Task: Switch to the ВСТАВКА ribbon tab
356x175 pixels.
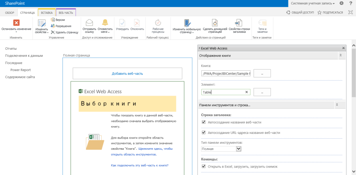Action: (47, 13)
